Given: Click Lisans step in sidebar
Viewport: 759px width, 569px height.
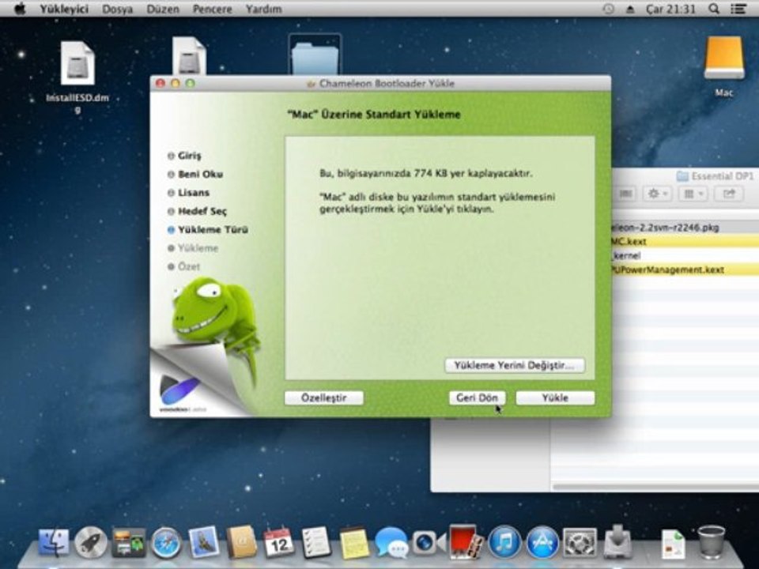Looking at the screenshot, I should click(188, 193).
